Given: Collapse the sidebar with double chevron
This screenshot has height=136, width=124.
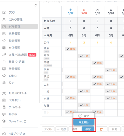Looking at the screenshot, I should point(36,5).
